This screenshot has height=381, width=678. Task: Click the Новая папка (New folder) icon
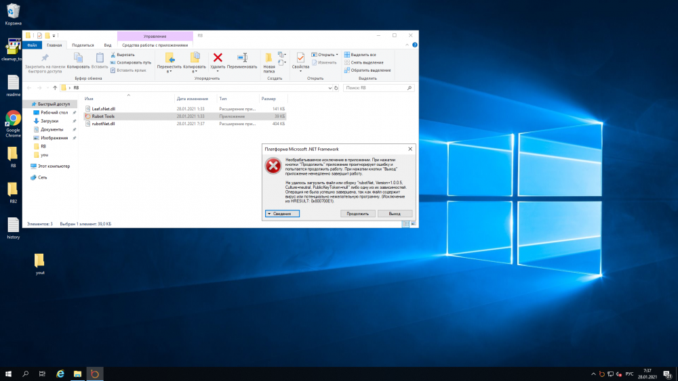(x=269, y=58)
